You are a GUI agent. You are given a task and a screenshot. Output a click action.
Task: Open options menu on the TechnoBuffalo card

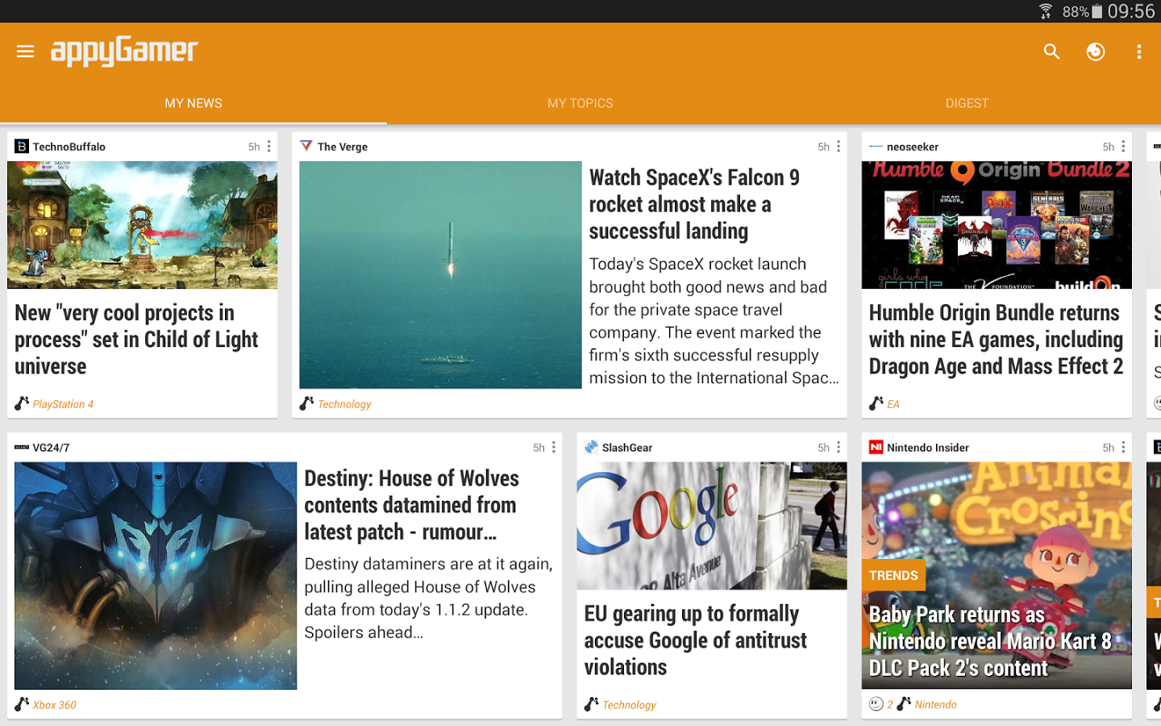[x=269, y=146]
